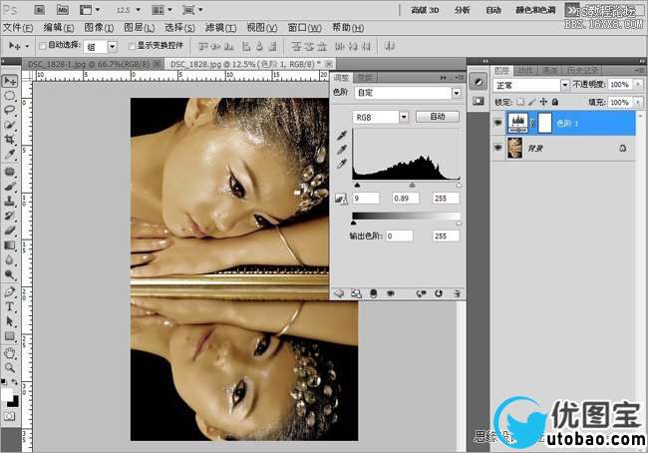Toggle Quick Mask mode in toolbox
Image resolution: width=648 pixels, height=453 pixels.
click(9, 416)
